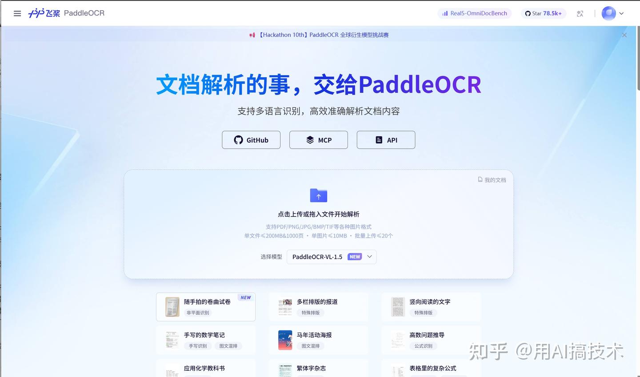Select the 高数问题推导 example
Screen dimensions: 640x377
[x=431, y=340]
